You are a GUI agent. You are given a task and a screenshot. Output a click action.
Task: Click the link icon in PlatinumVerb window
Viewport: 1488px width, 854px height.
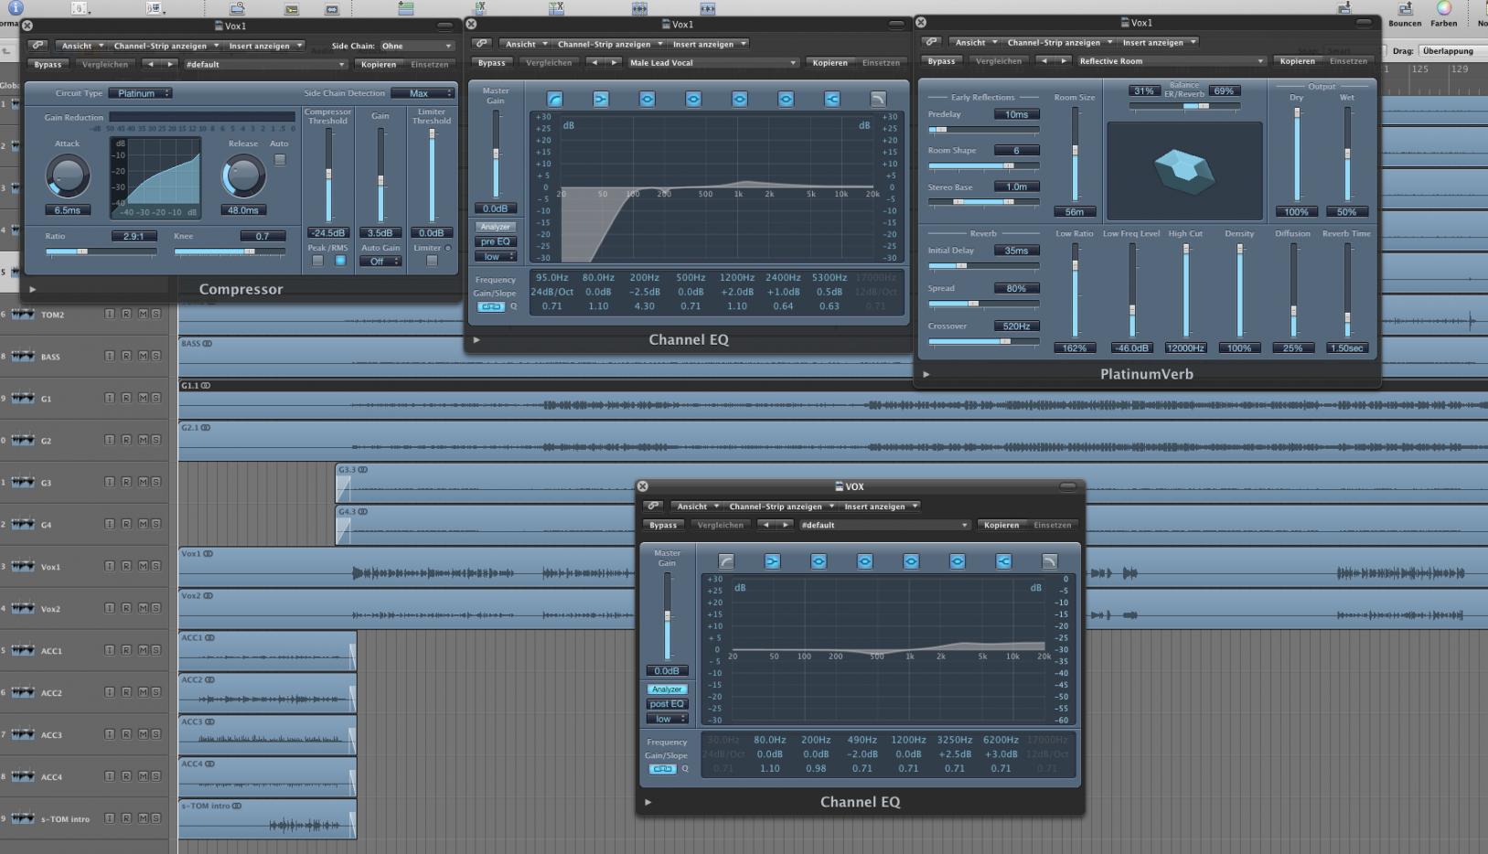coord(931,42)
